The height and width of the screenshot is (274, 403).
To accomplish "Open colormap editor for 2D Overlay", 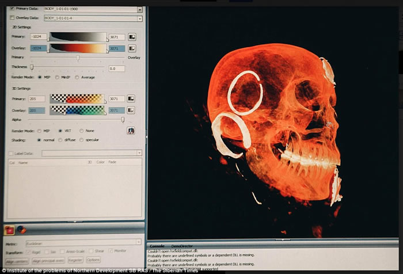I will coord(132,49).
